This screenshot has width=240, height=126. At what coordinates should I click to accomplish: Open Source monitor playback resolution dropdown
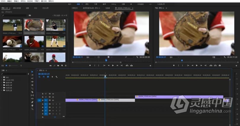(x=129, y=57)
